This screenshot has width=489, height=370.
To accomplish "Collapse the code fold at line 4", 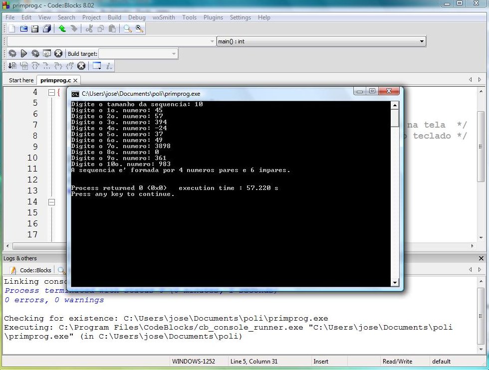I will (x=51, y=92).
